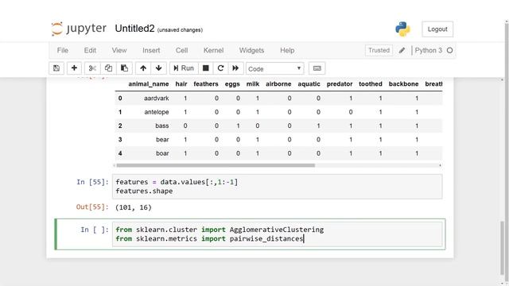This screenshot has height=286, width=509.
Task: Open the View menu
Action: coord(119,50)
